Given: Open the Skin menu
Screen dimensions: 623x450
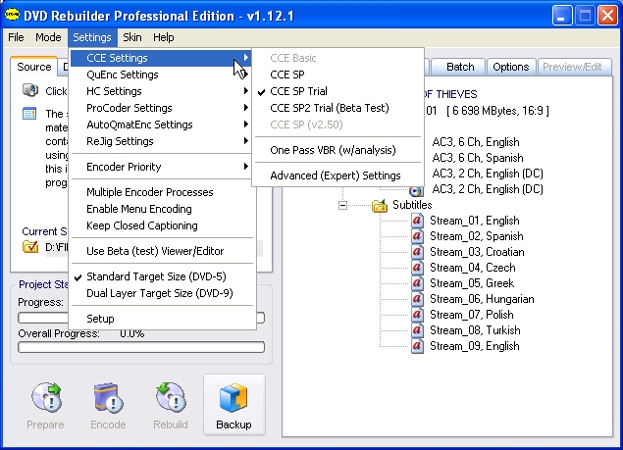Looking at the screenshot, I should coord(132,37).
